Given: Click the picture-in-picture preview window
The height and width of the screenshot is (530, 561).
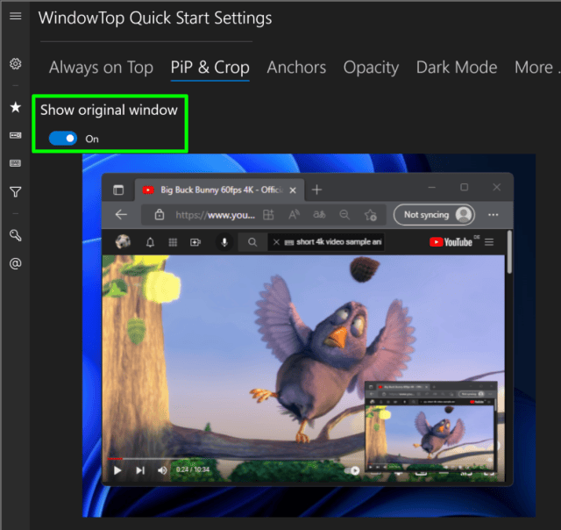Looking at the screenshot, I should (x=431, y=426).
